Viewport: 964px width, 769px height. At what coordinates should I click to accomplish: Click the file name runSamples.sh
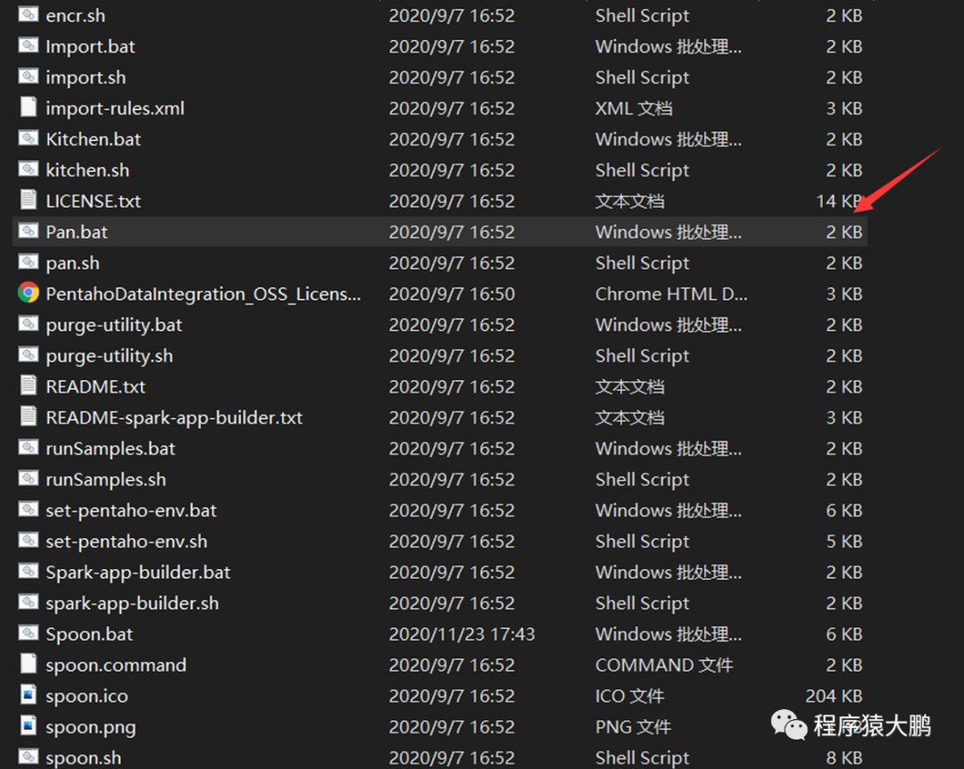(106, 479)
